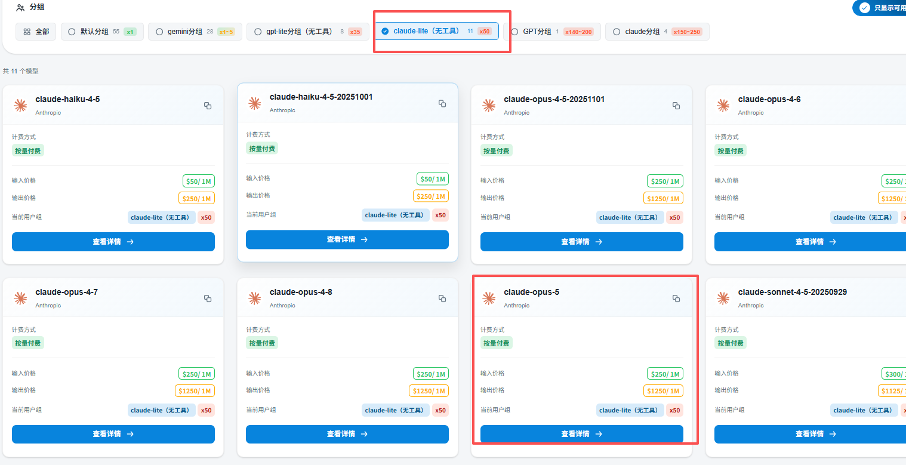Click the '$250/ 1M' output price on claude-haiku-4-5-20251001

tap(431, 196)
